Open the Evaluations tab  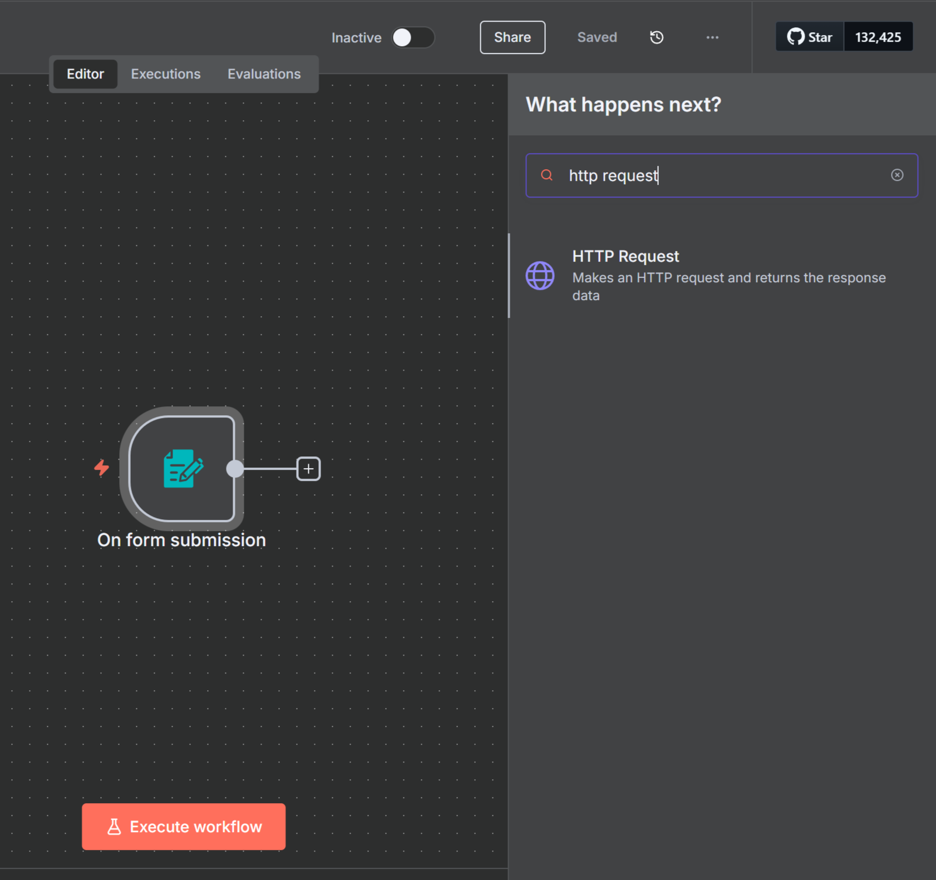[264, 74]
